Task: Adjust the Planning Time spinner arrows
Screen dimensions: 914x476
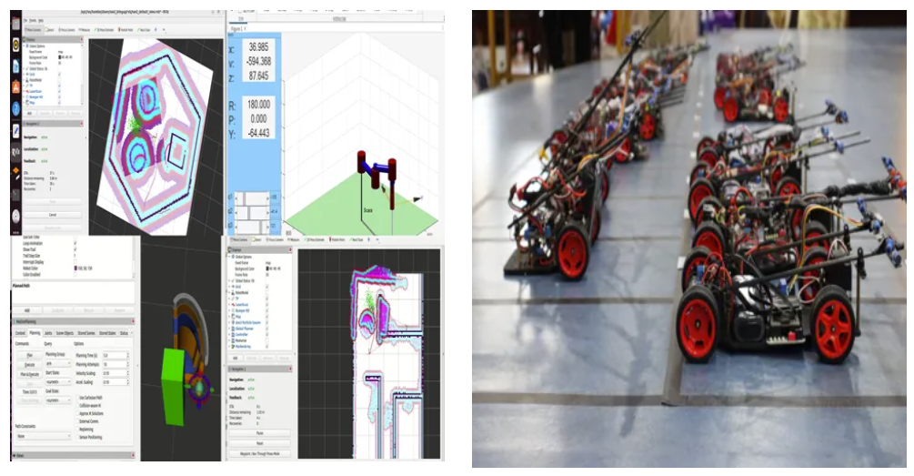Action: (x=127, y=355)
